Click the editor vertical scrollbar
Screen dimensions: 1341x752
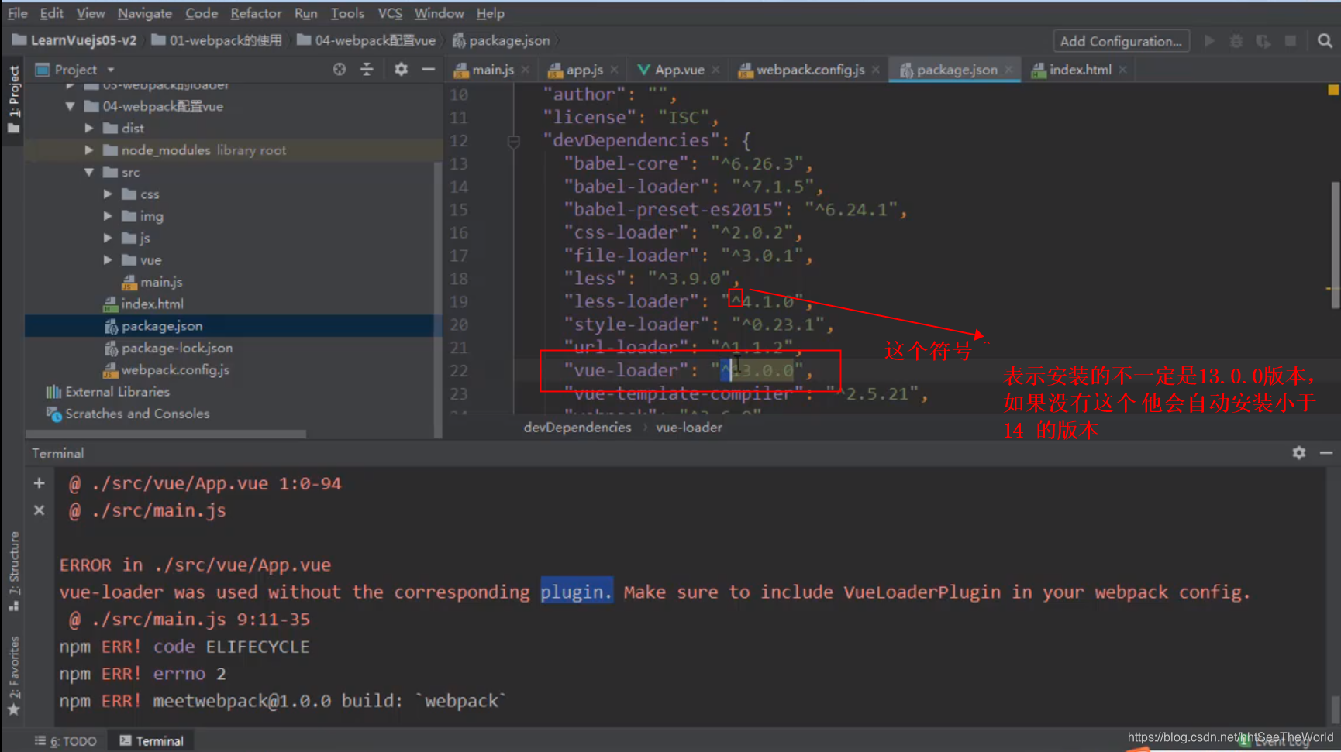pos(1335,245)
